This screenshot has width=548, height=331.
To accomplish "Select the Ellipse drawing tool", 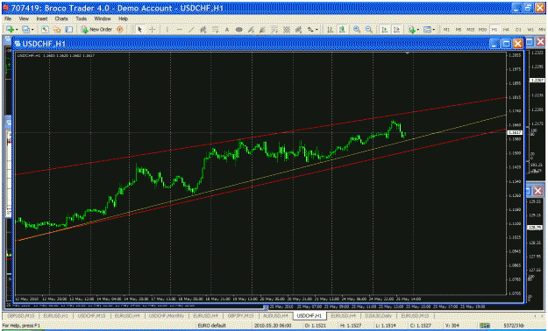I will [239, 30].
